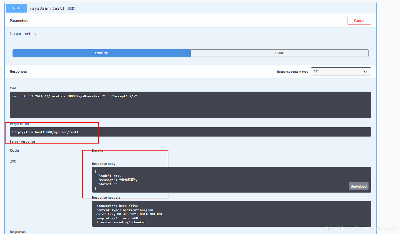Click the blue GET method badge

point(16,8)
